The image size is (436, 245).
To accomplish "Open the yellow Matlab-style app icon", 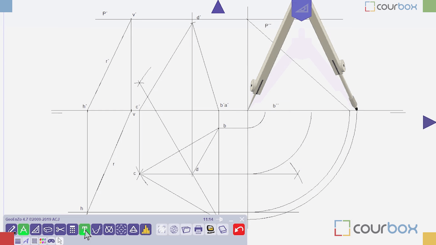I will tap(210, 230).
